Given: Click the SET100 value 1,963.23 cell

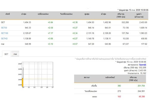Looking at the screenshot, I should tap(143, 33).
